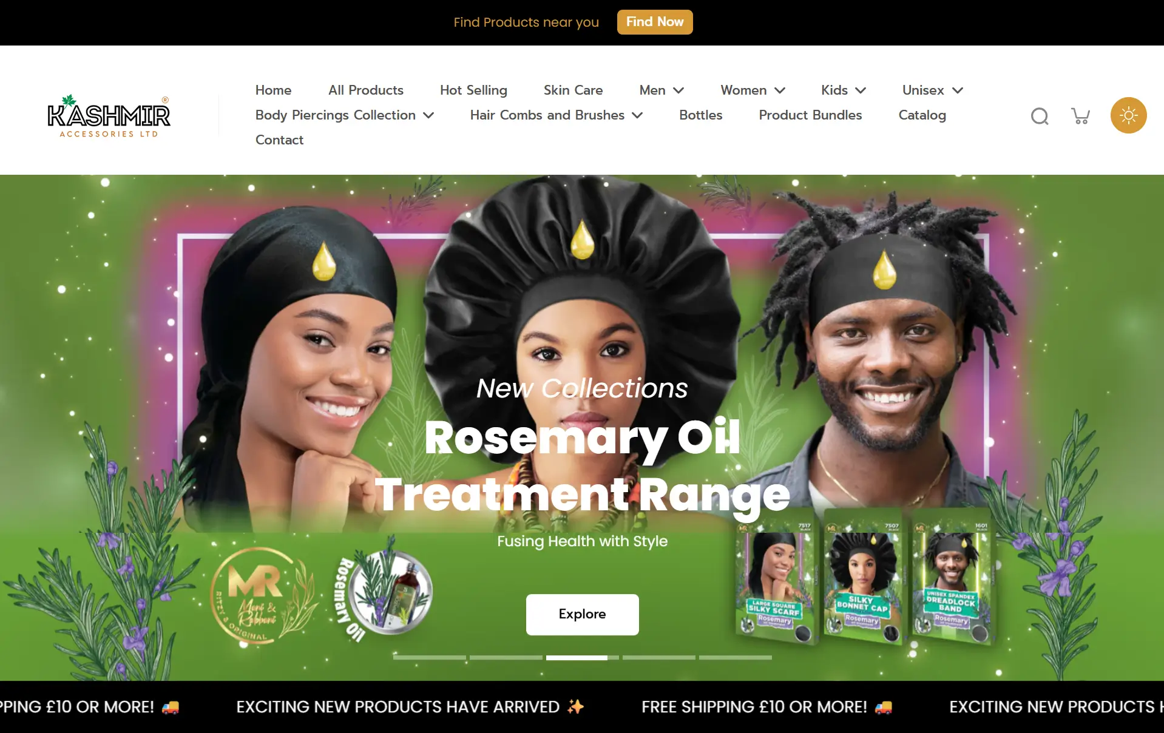Go to All Products page

tap(365, 90)
